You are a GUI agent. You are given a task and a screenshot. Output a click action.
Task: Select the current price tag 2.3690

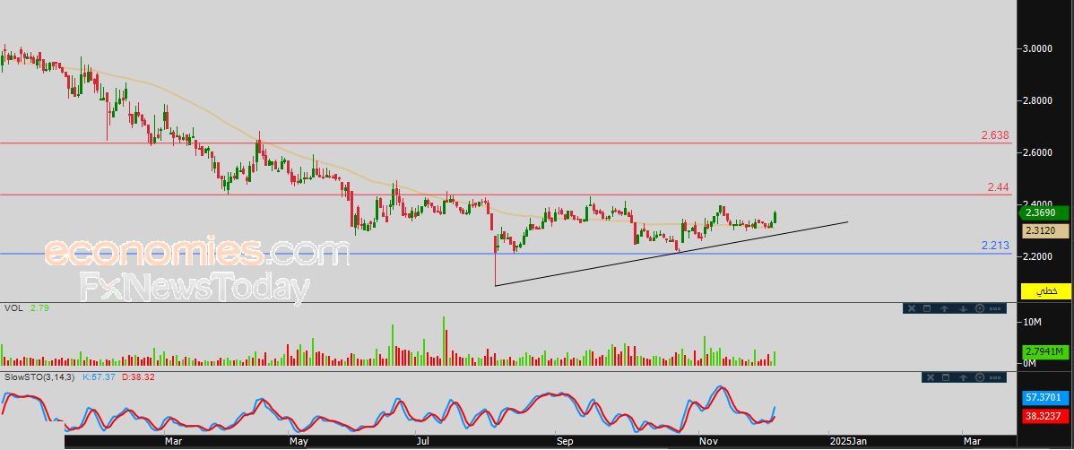(x=1044, y=213)
